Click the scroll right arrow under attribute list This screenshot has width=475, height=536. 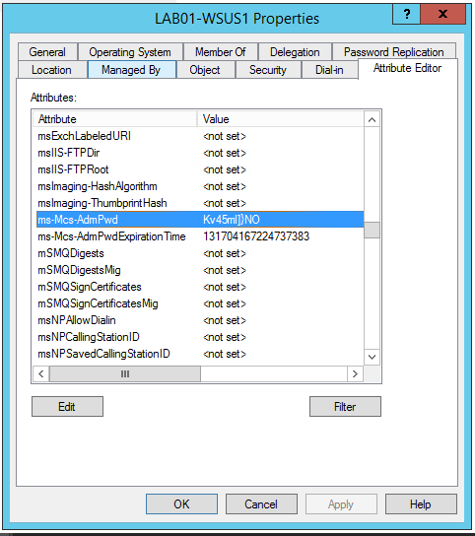tap(355, 374)
